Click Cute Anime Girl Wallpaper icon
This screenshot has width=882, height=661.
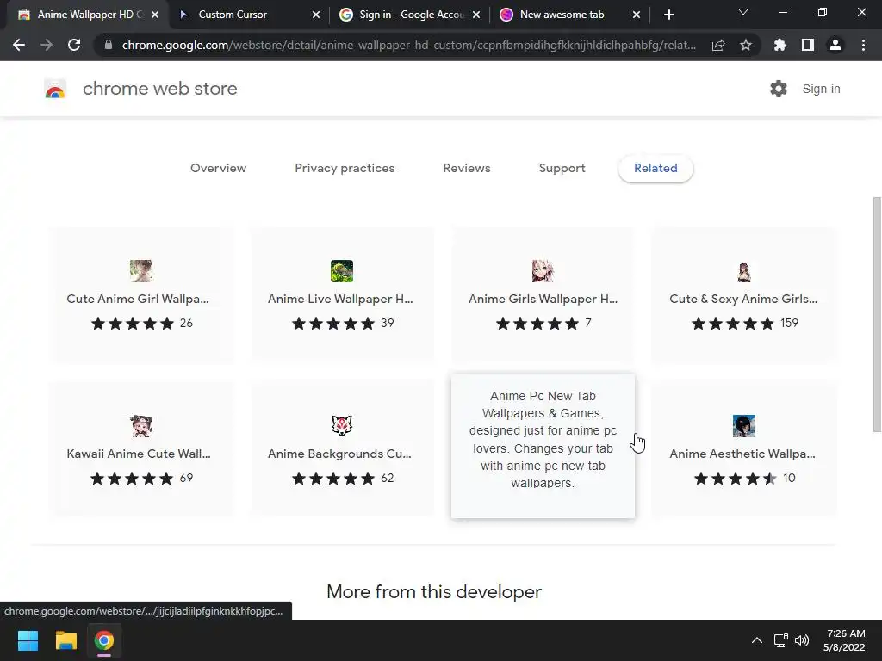(141, 271)
